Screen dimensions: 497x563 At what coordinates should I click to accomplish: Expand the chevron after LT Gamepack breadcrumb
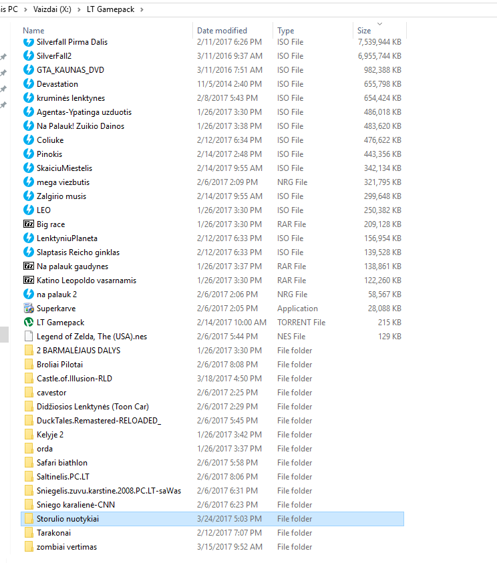tap(142, 10)
